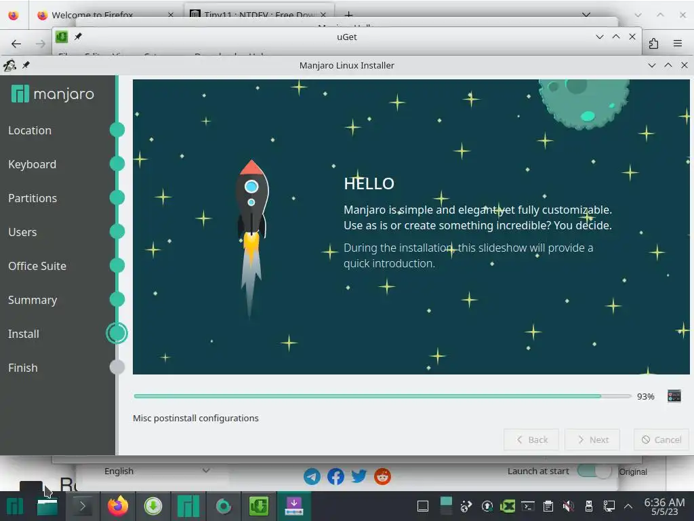This screenshot has height=521, width=694.
Task: Switch to the Manjaro installer taskbar entry
Action: (294, 506)
